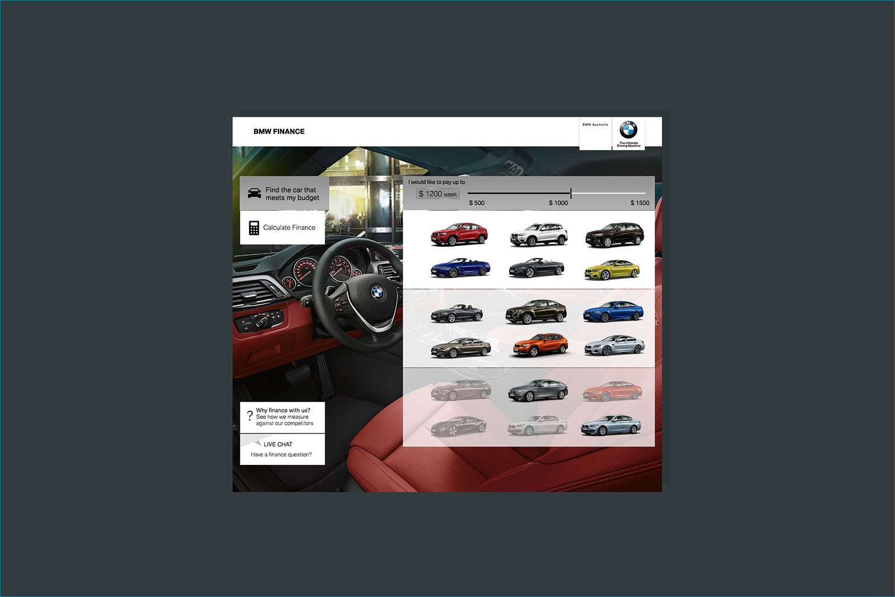Screen dimensions: 895x597
Task: Select the orange X1 thumbnail
Action: (x=540, y=345)
